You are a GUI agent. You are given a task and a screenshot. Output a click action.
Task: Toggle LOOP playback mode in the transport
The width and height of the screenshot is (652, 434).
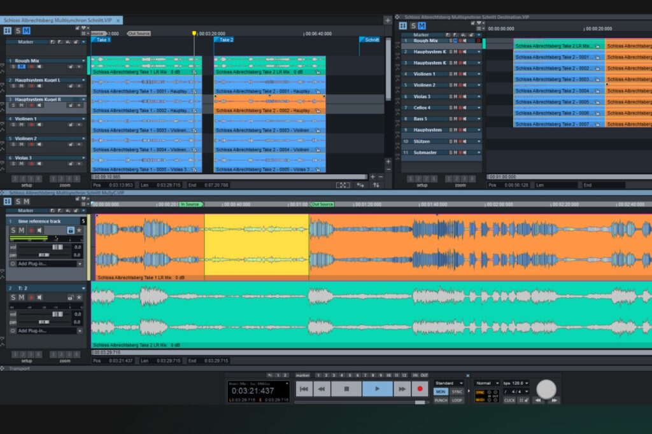point(457,400)
